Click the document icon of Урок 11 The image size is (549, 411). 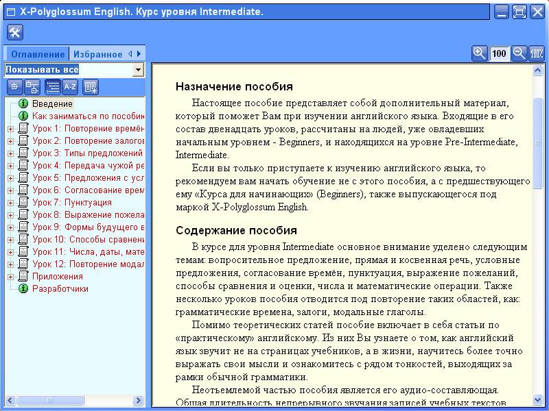coord(23,251)
